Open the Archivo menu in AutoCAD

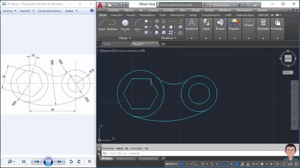coord(114,10)
